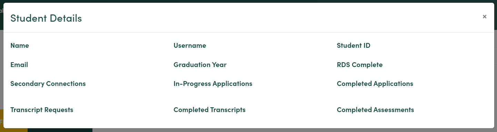
Task: Select the Name field label
Action: pos(20,45)
